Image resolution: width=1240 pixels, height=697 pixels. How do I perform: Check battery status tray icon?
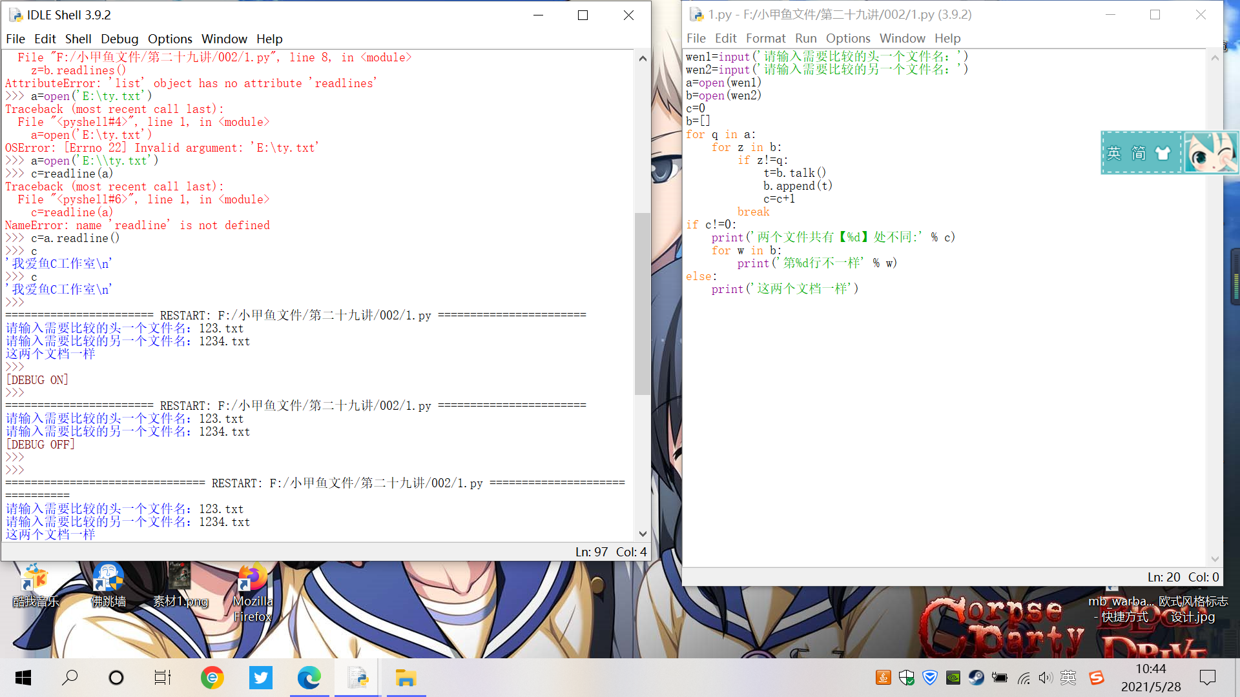coord(1000,678)
